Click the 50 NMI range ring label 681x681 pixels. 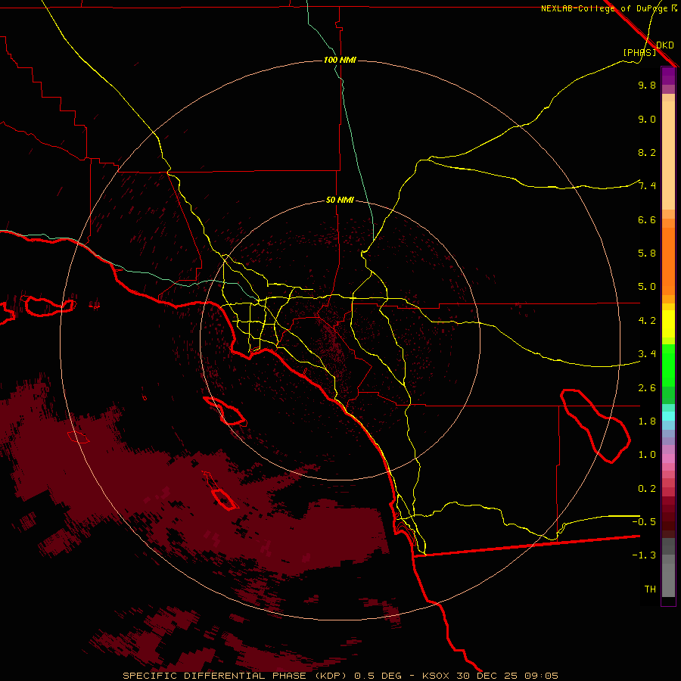tap(340, 200)
